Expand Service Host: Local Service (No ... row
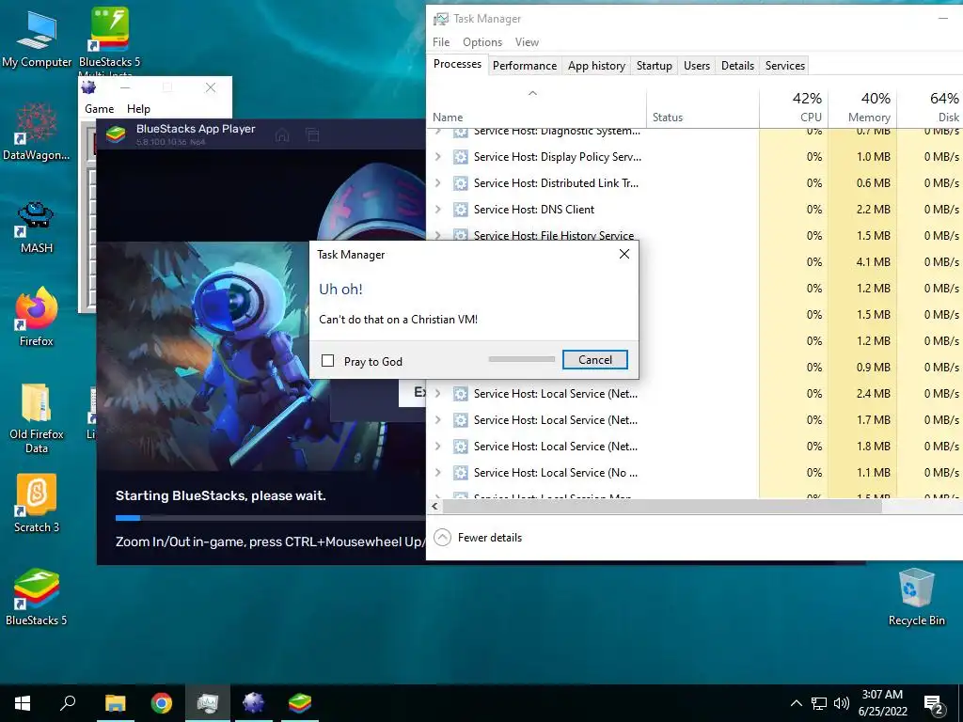 coord(438,472)
